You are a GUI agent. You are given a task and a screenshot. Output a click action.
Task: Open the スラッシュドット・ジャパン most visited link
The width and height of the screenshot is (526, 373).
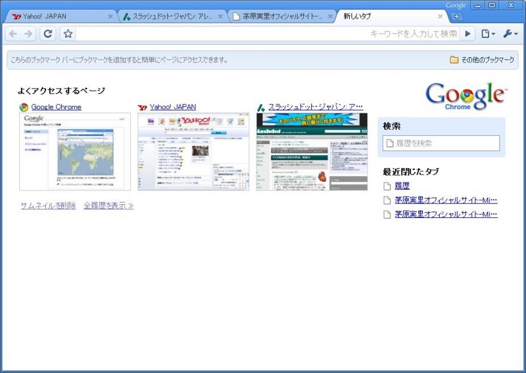[316, 107]
